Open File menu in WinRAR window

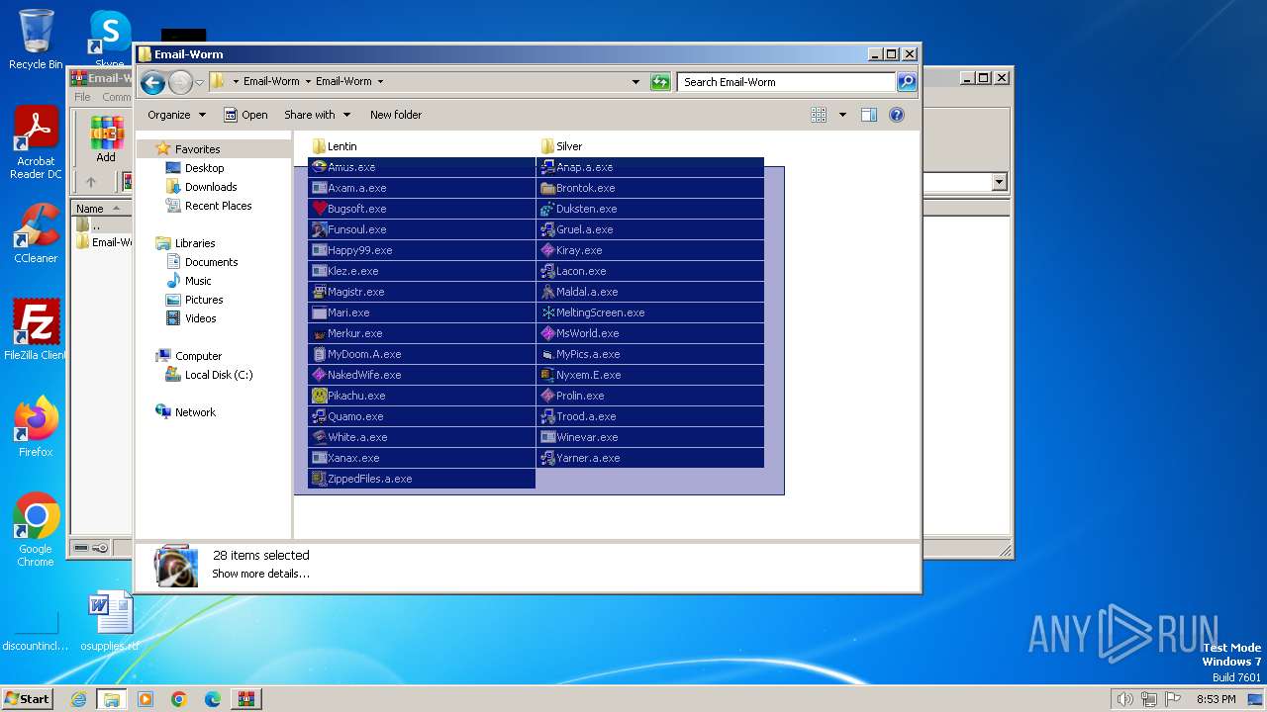click(82, 97)
